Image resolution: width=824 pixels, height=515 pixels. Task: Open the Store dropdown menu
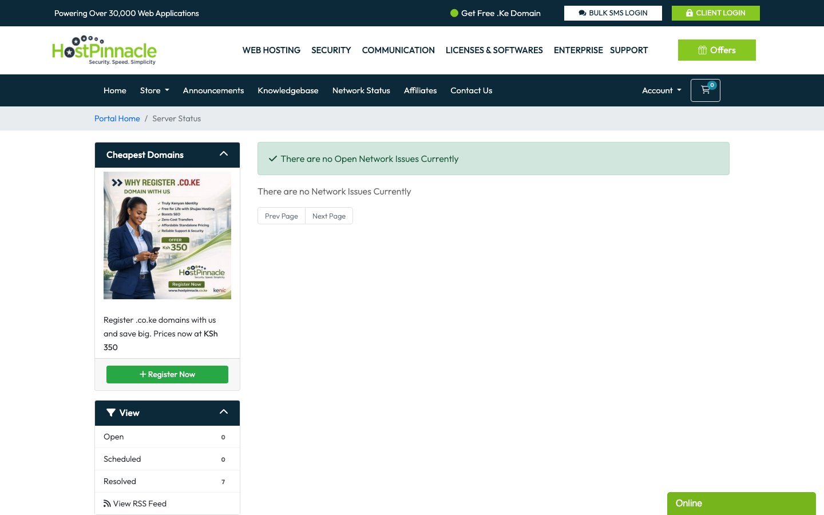154,90
